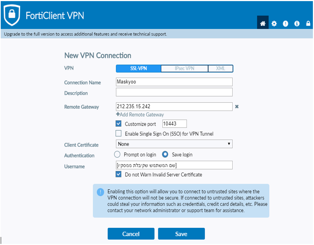Click the Save button
Screen dimensions: 314x245
181,234
